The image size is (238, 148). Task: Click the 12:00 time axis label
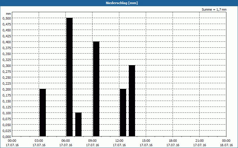(x=119, y=141)
